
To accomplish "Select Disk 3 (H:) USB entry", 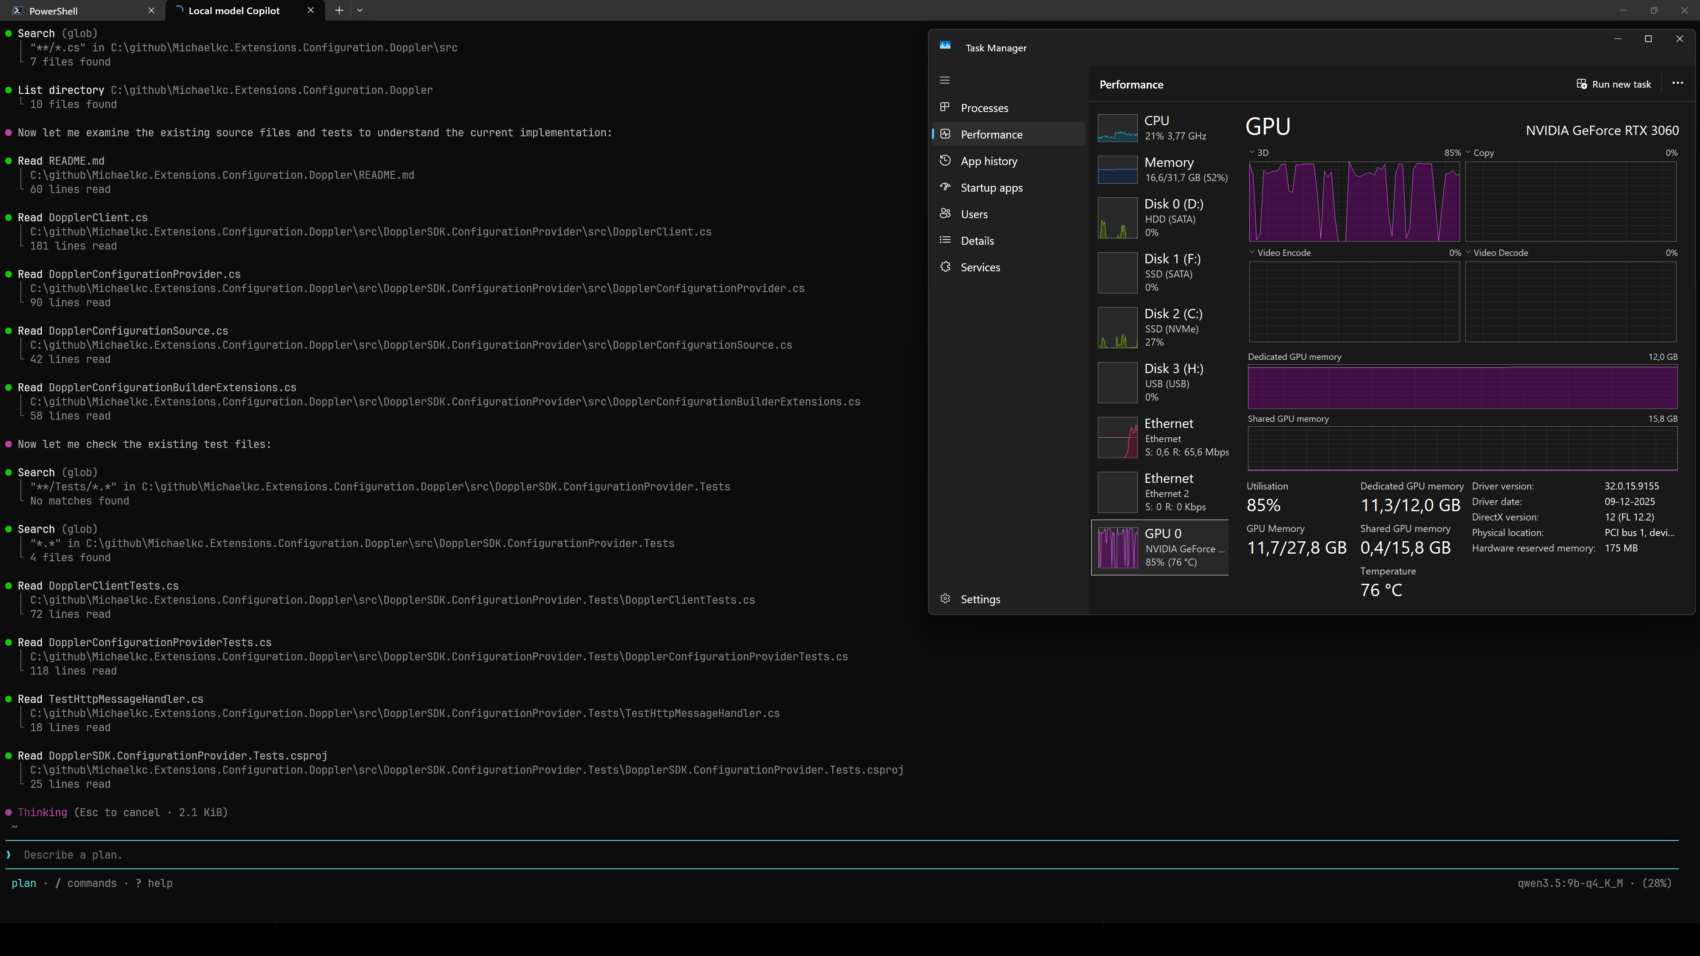I will click(x=1161, y=382).
